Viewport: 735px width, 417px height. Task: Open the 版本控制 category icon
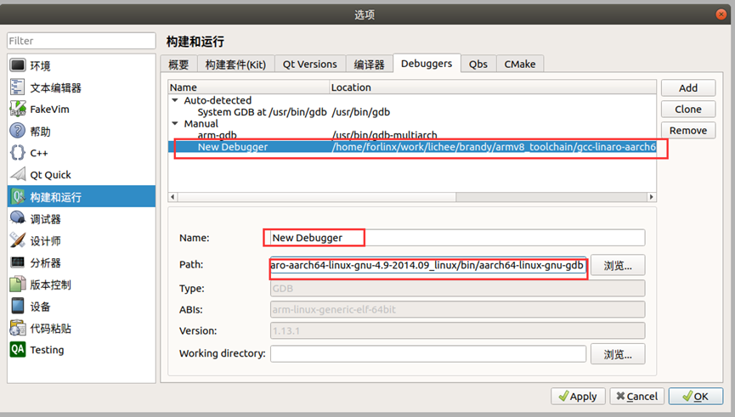click(x=18, y=284)
